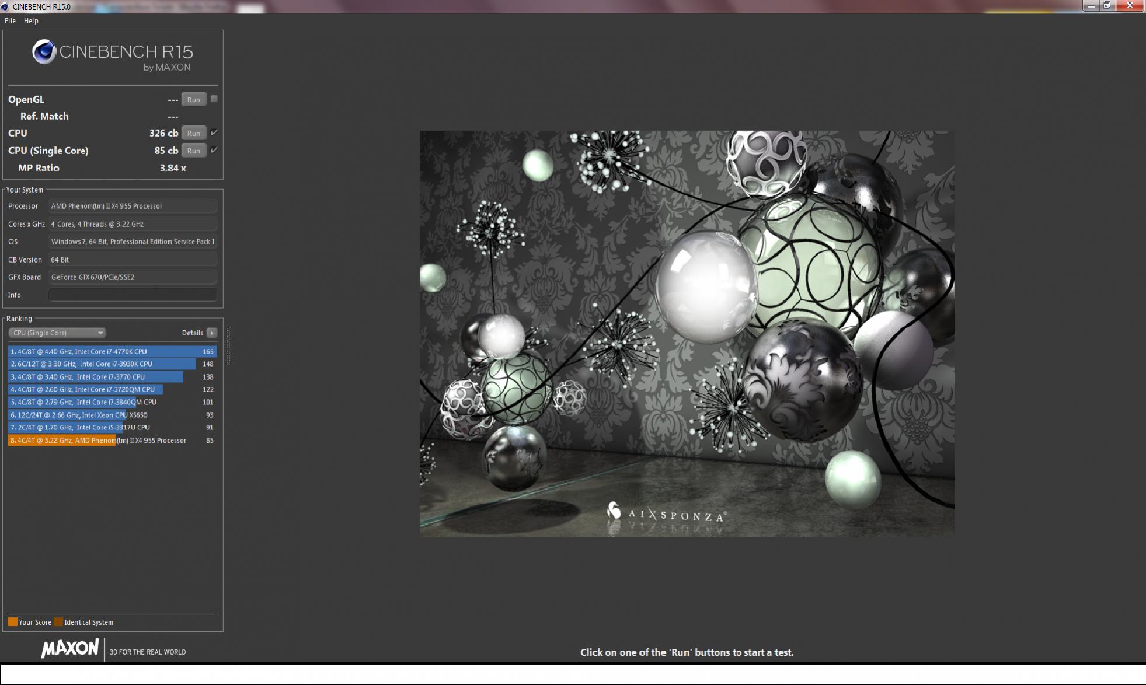Screen dimensions: 1146x685
Task: Click the Details arrow icon
Action: pos(212,333)
